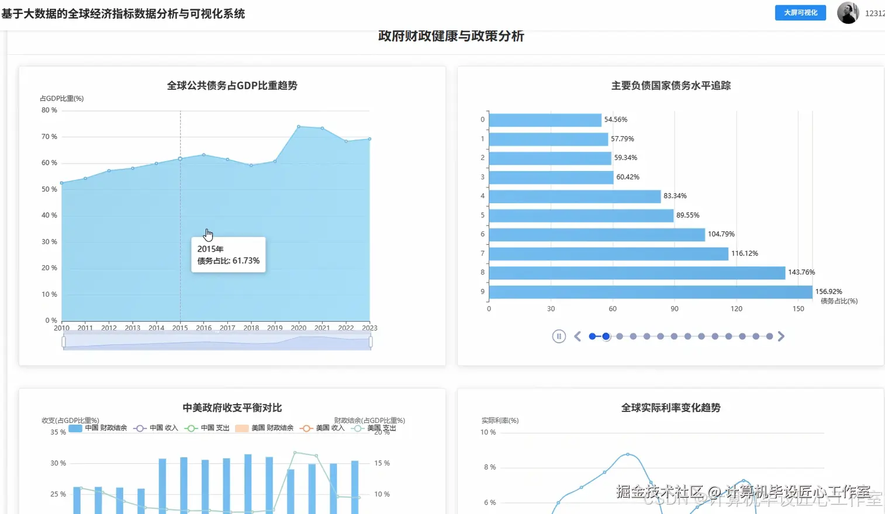The width and height of the screenshot is (885, 514).
Task: Select the 59.34% debt bar
Action: click(550, 158)
